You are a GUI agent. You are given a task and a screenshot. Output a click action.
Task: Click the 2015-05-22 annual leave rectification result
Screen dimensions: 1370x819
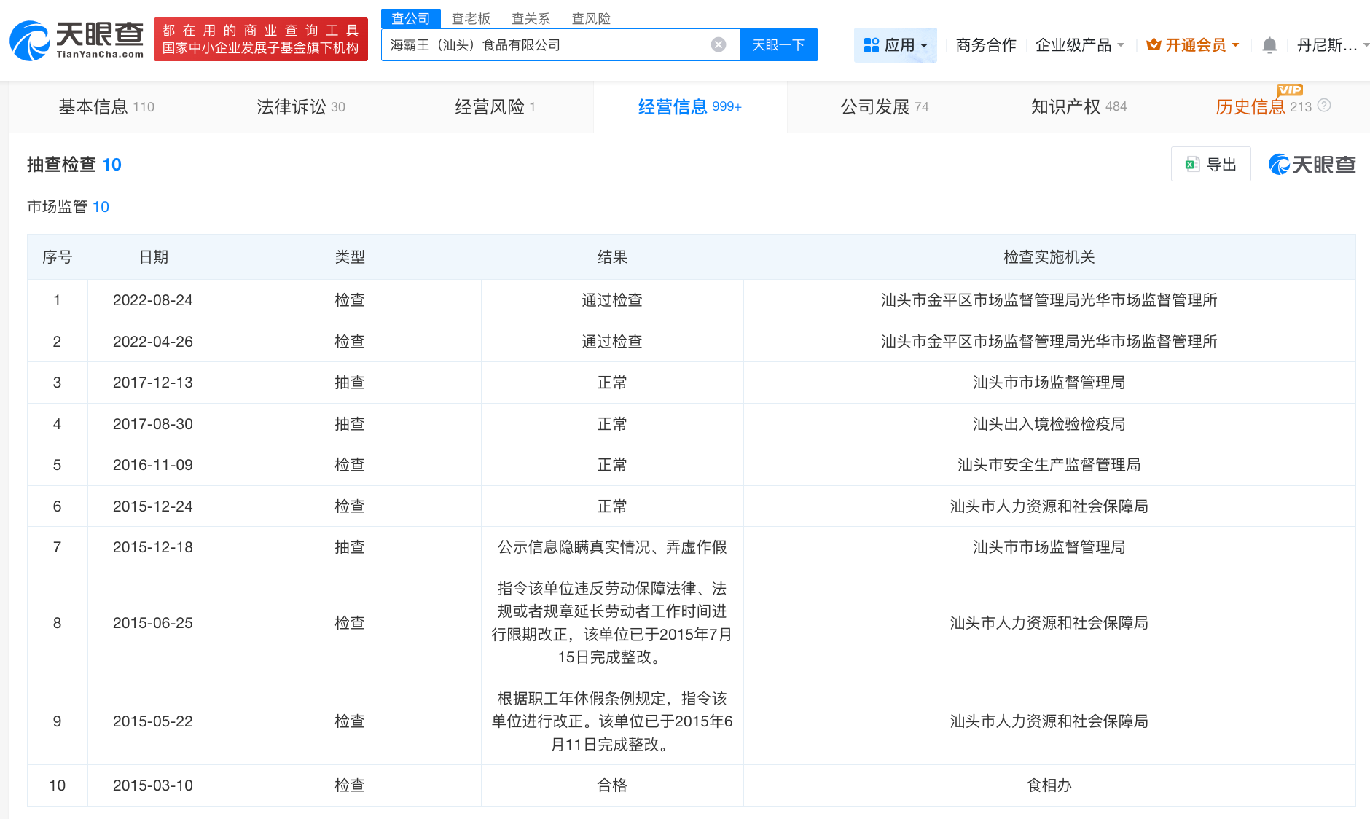point(612,721)
